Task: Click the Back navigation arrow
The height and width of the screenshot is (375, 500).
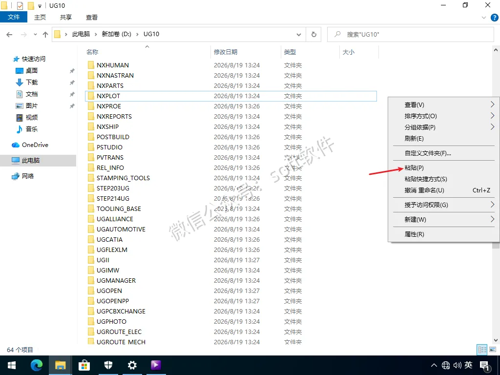Action: click(10, 35)
